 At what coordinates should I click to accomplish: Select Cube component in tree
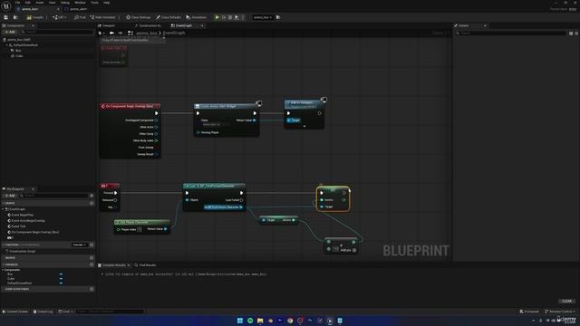[19, 56]
